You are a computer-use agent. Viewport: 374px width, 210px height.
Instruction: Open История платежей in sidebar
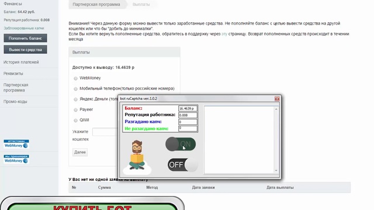[21, 62]
